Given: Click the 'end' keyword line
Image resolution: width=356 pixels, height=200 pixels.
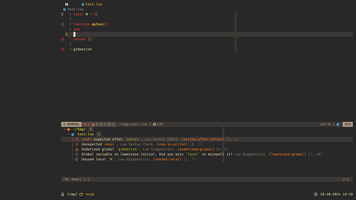Looking at the screenshot, I should click(77, 29).
